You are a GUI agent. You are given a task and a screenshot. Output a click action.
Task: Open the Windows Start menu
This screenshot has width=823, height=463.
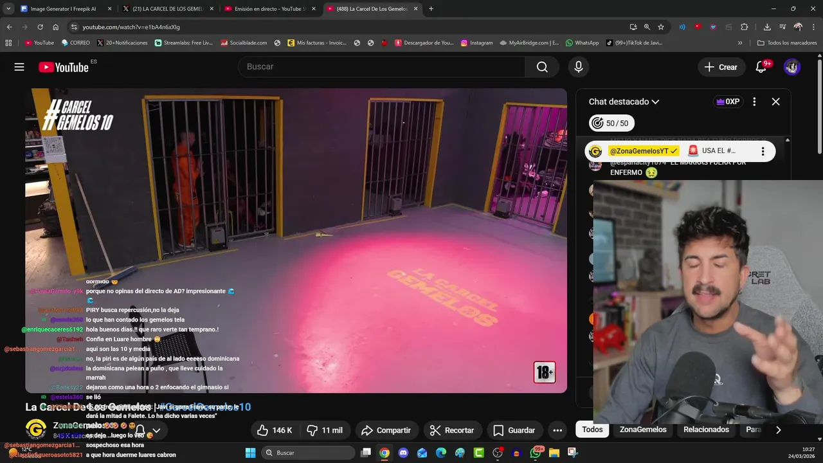pyautogui.click(x=250, y=453)
